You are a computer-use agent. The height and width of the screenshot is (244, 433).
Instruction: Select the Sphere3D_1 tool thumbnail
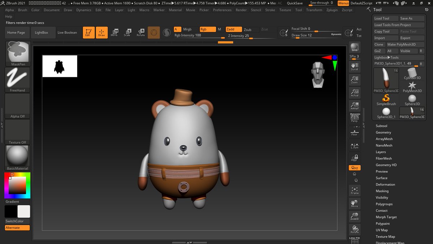click(386, 113)
